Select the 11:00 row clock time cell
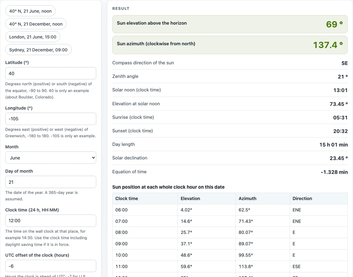This screenshot has width=353, height=277. point(145,267)
